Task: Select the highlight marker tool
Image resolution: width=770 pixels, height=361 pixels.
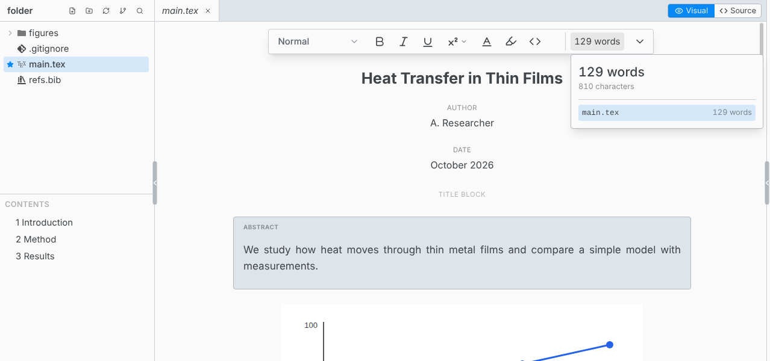Action: pyautogui.click(x=511, y=42)
